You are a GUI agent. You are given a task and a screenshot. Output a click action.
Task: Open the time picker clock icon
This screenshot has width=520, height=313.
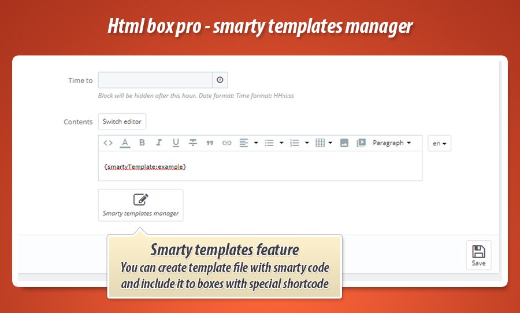coord(220,80)
